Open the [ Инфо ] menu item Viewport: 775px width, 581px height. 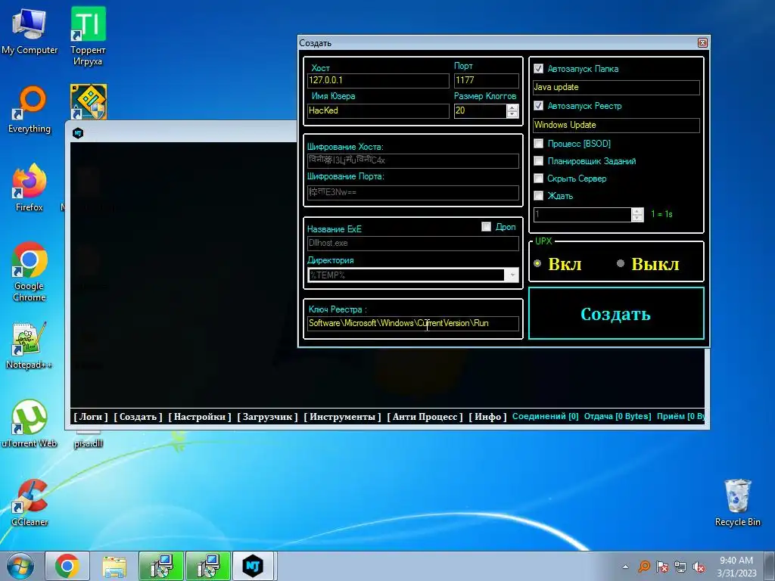pyautogui.click(x=488, y=417)
